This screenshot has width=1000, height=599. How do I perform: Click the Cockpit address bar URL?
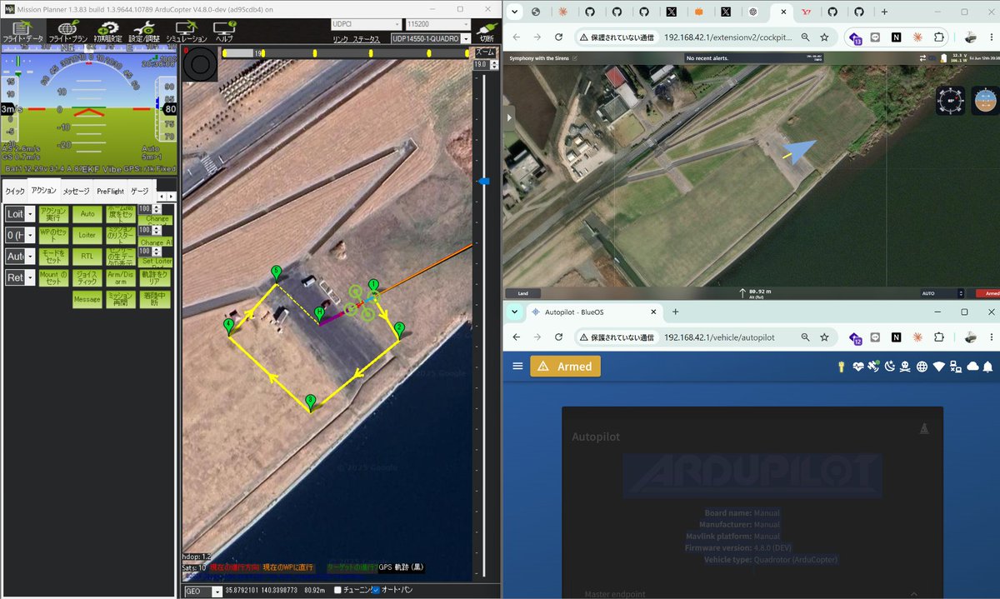729,37
